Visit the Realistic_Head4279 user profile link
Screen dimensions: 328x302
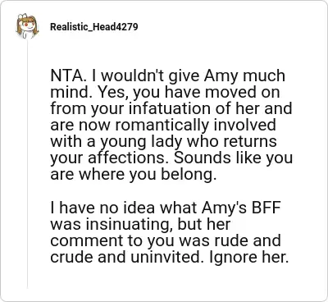(94, 27)
